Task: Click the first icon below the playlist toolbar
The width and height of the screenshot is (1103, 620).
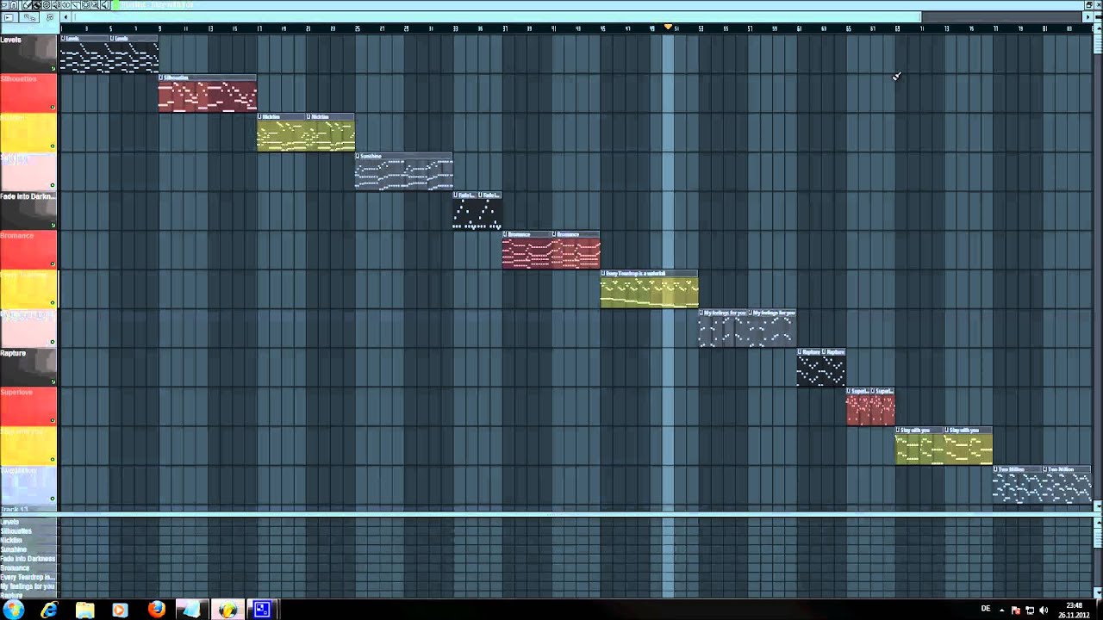Action: click(x=8, y=17)
